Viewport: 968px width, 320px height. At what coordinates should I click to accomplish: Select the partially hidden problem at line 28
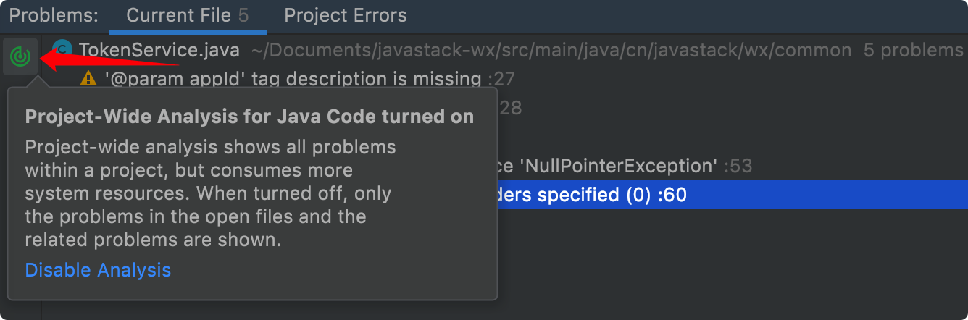(510, 107)
